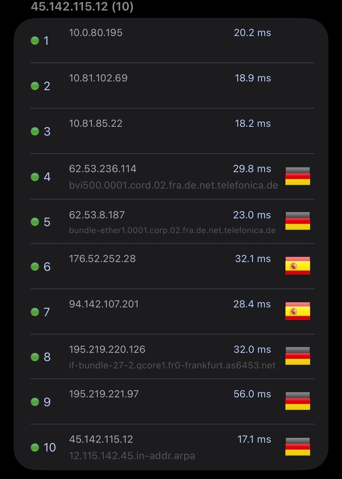Open if-bundle-27-2.qcore1 frankfurt hostname

(x=172, y=365)
